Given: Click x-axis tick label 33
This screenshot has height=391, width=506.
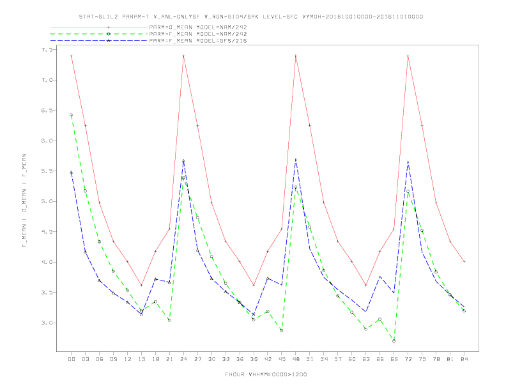Looking at the screenshot, I should click(x=226, y=359).
